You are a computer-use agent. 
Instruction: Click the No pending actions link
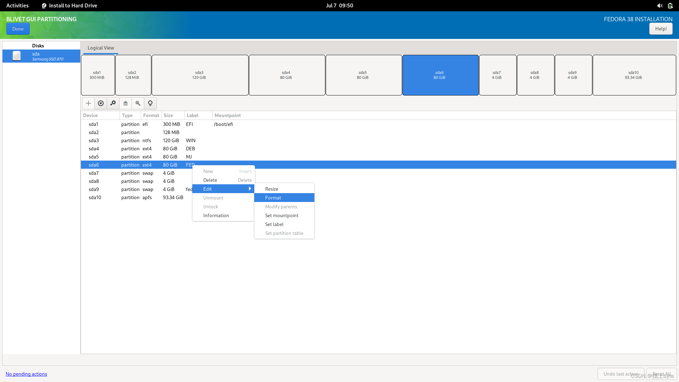point(26,374)
